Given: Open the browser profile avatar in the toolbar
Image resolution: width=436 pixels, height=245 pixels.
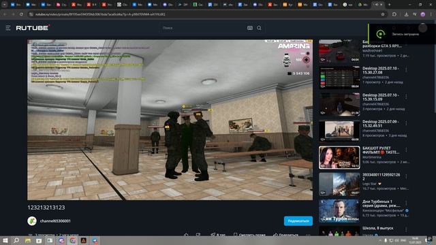Looking at the screenshot, I should point(423,14).
